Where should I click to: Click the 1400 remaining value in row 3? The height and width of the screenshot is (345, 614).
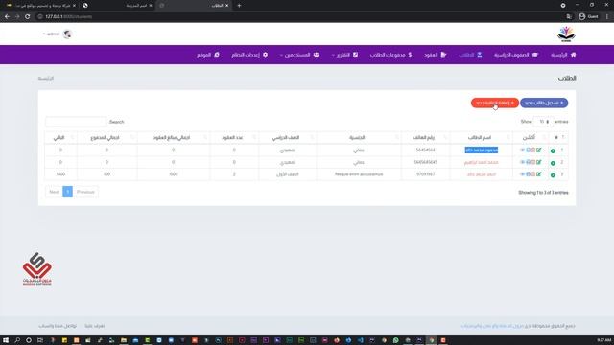pos(60,174)
